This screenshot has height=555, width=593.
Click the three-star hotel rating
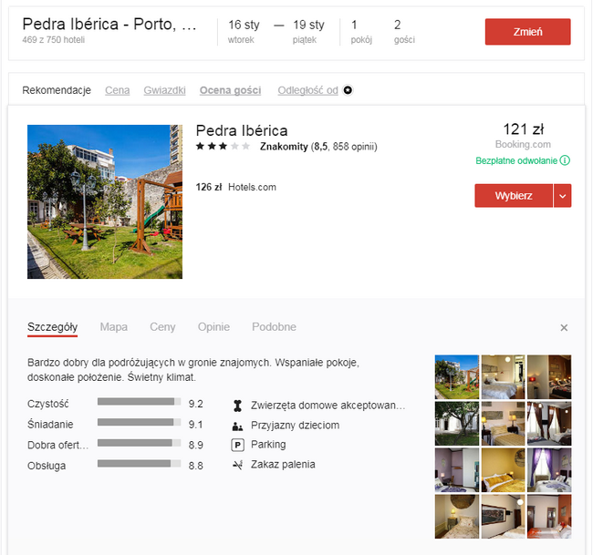[x=222, y=146]
